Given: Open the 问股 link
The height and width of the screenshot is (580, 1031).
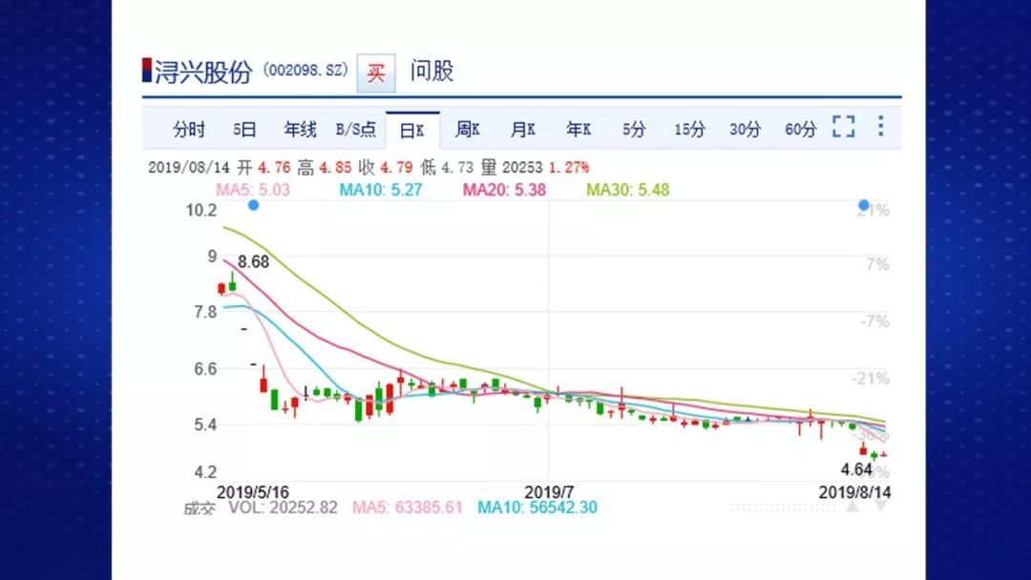Looking at the screenshot, I should click(x=432, y=71).
